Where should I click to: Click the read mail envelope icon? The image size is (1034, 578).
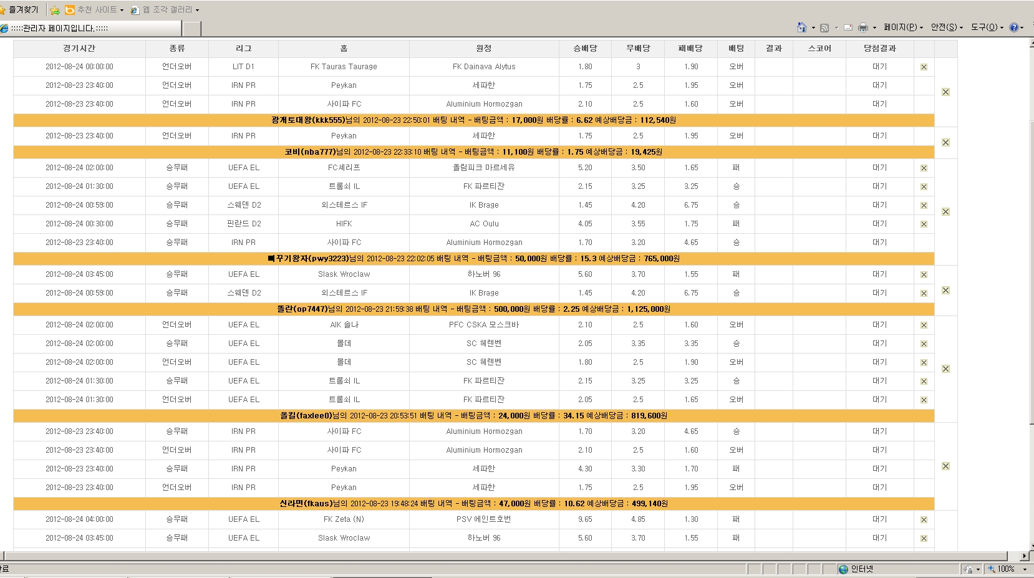(x=848, y=27)
